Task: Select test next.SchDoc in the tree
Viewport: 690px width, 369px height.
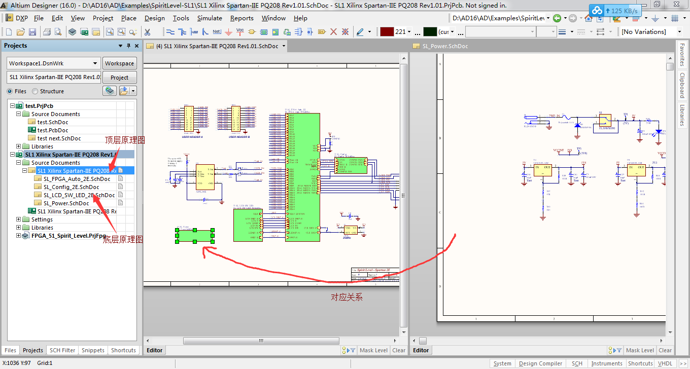Action: 59,138
